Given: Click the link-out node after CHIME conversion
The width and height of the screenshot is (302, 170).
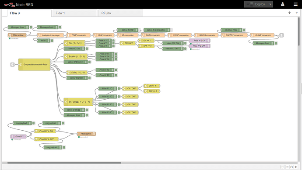Looking at the screenshot, I should pos(281,35).
